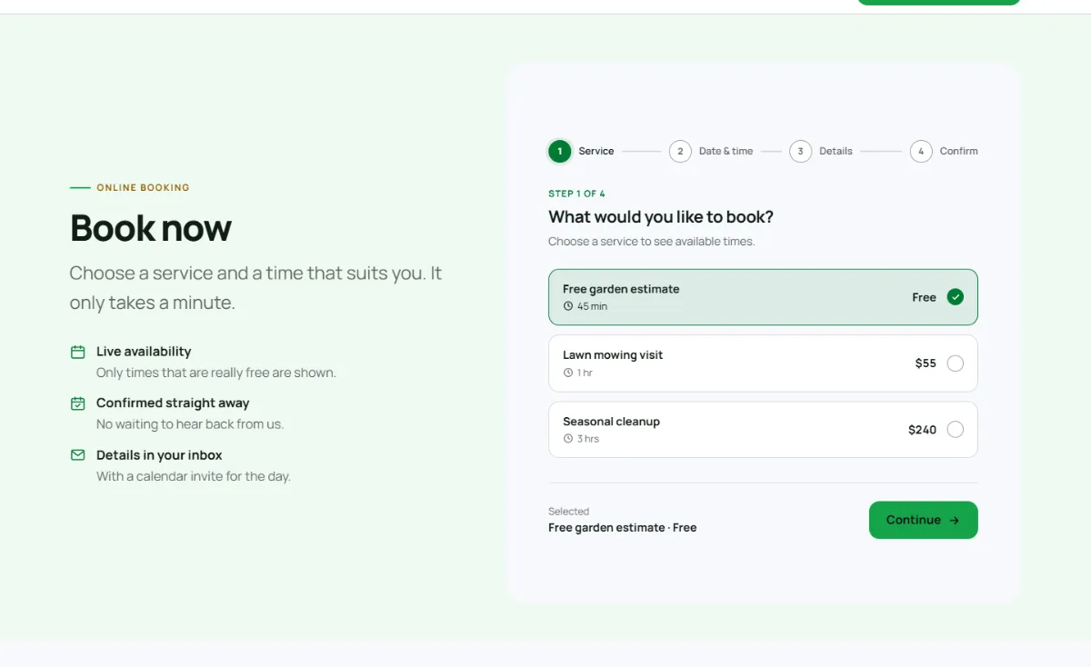The width and height of the screenshot is (1091, 667).
Task: Click With a calendar invite for the day text
Action: click(x=194, y=476)
